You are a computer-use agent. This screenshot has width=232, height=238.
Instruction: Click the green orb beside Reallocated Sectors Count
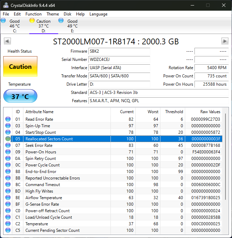(x=8, y=139)
